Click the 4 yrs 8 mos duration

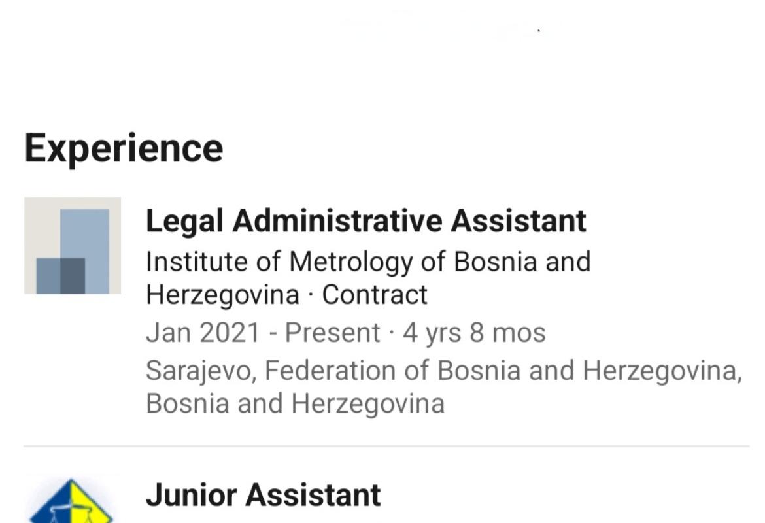click(x=474, y=333)
